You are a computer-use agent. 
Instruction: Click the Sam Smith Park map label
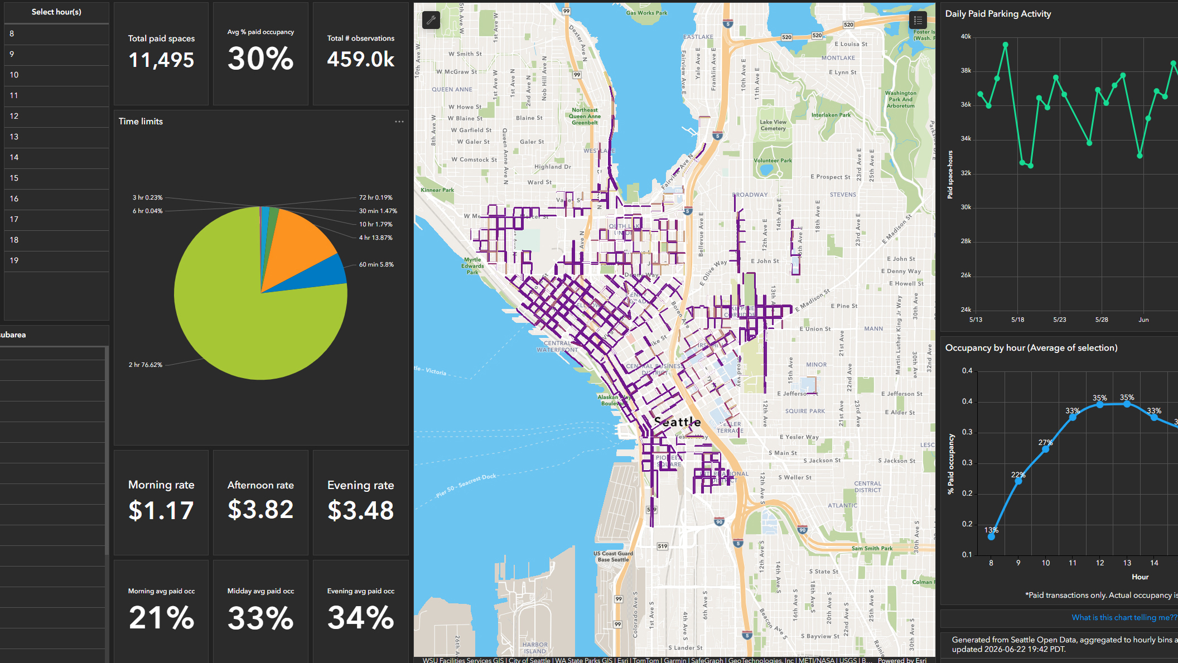click(872, 549)
